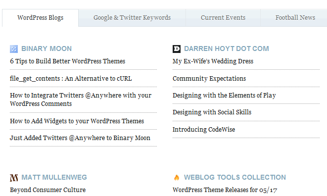Open the 'Introducing CodeWise' article

[204, 129]
